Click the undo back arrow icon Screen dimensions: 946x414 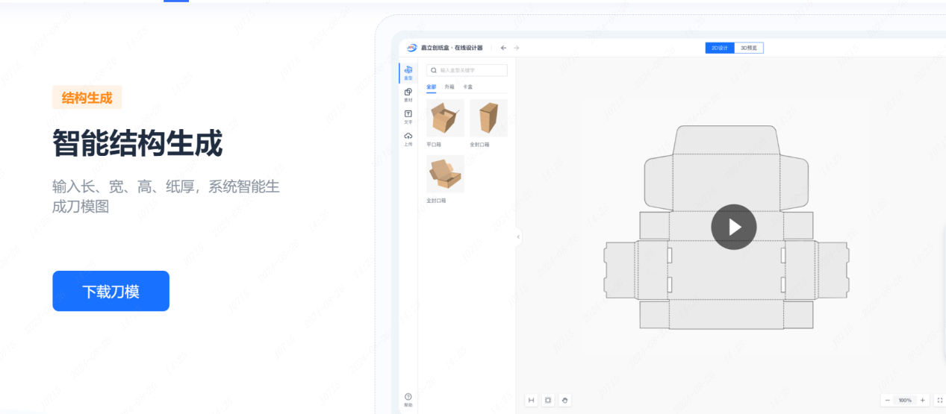503,48
